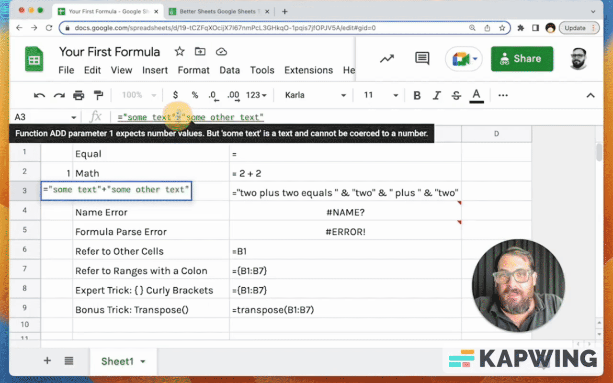Toggle strikethrough formatting
Viewport: 613px width, 383px height.
[456, 95]
